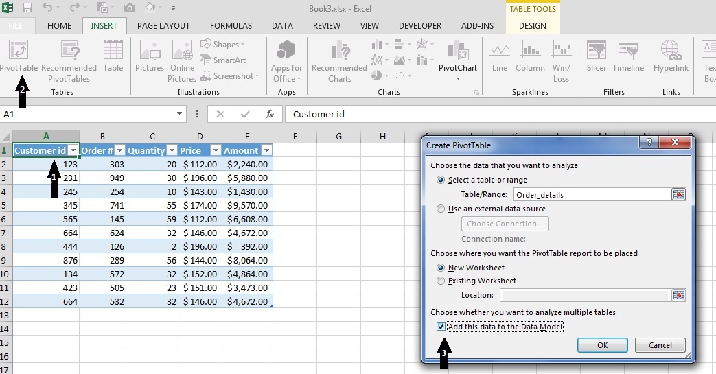The height and width of the screenshot is (374, 716).
Task: Click OK in Create PivotTable dialog
Action: pos(602,345)
